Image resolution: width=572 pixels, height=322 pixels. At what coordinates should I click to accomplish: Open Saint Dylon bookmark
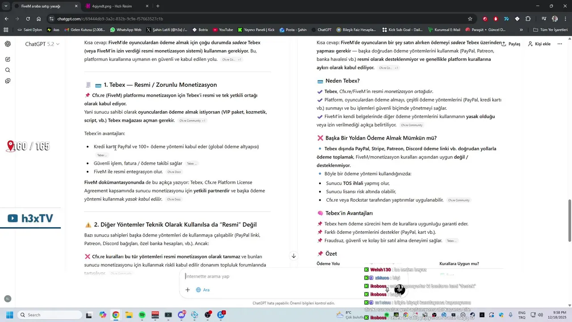pyautogui.click(x=29, y=30)
